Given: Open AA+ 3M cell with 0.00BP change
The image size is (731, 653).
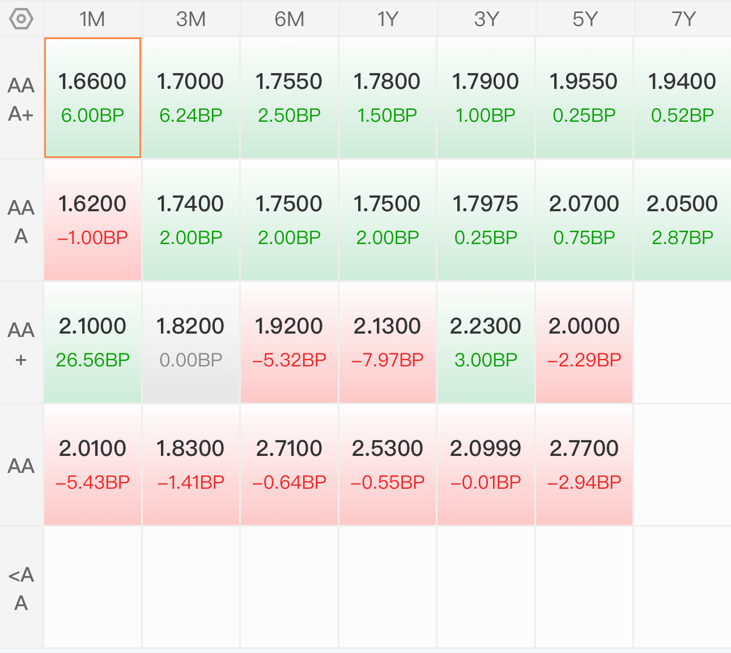Looking at the screenshot, I should tap(191, 343).
